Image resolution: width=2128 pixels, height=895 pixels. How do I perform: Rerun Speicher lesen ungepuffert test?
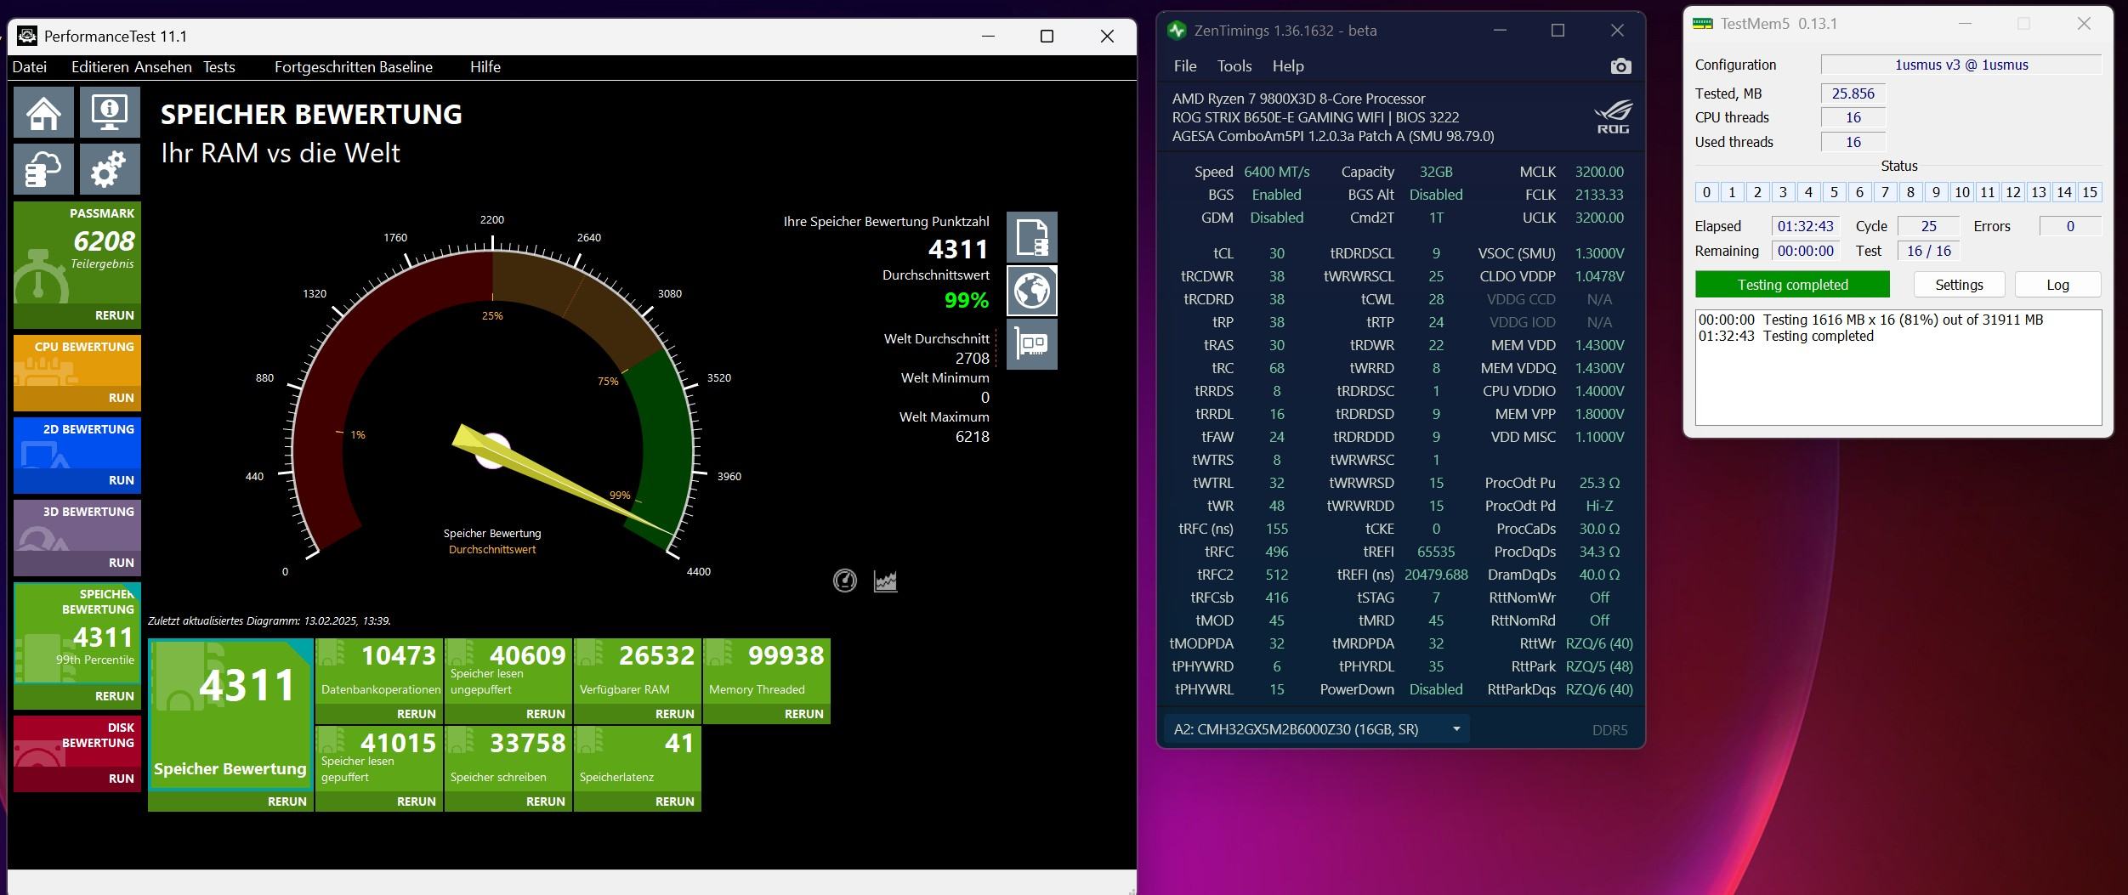546,714
